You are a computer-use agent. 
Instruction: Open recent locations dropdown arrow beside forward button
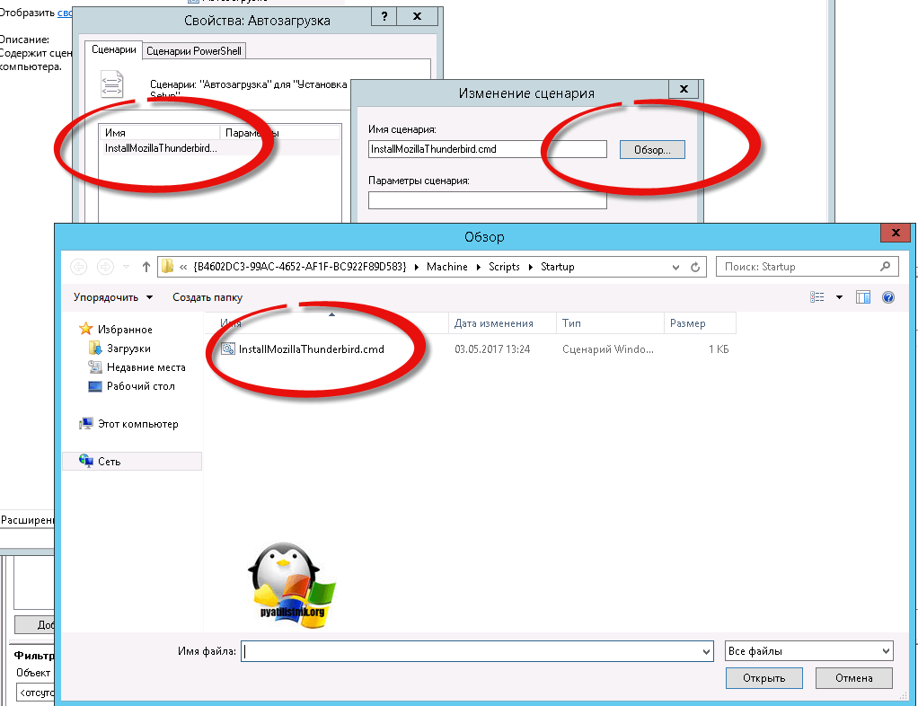(126, 267)
